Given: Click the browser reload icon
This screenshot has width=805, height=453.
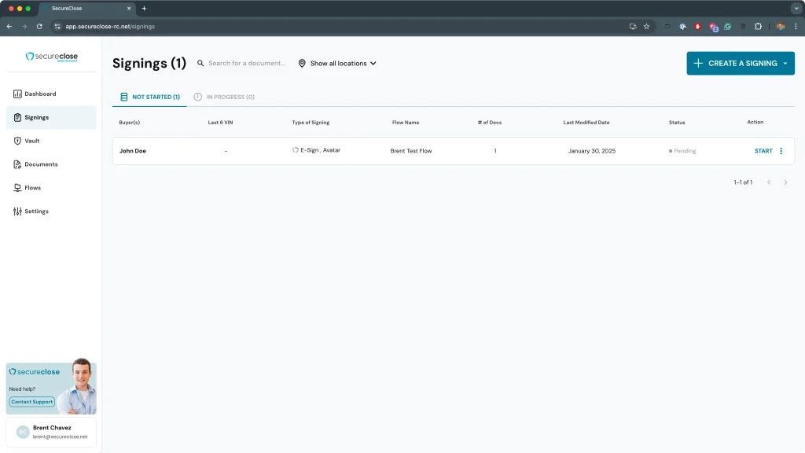Looking at the screenshot, I should (39, 26).
